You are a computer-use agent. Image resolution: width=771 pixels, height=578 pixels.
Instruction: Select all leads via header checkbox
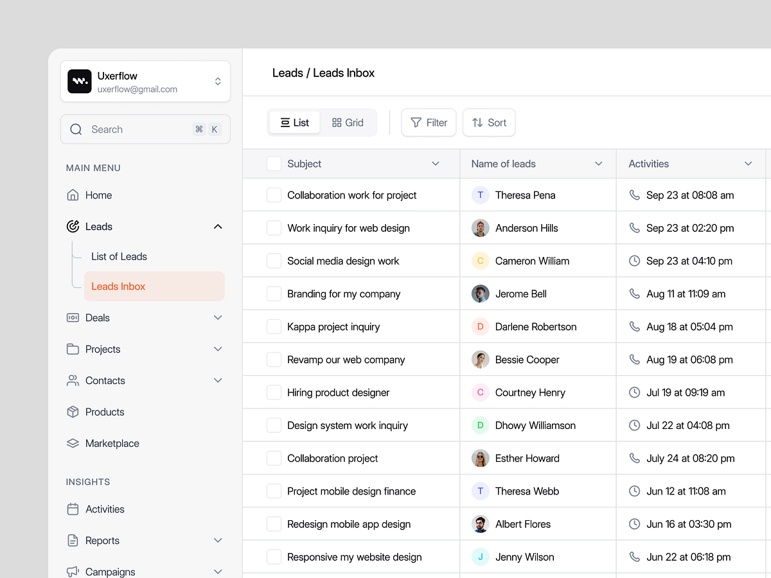click(x=274, y=164)
